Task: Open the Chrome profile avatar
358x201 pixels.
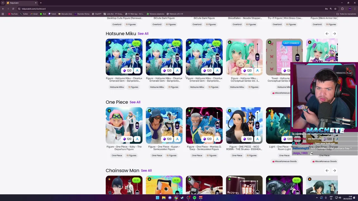Action: point(350,9)
